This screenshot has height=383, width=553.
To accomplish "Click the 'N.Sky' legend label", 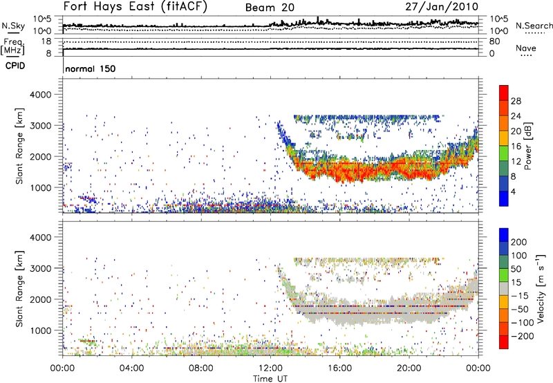I will tap(13, 26).
